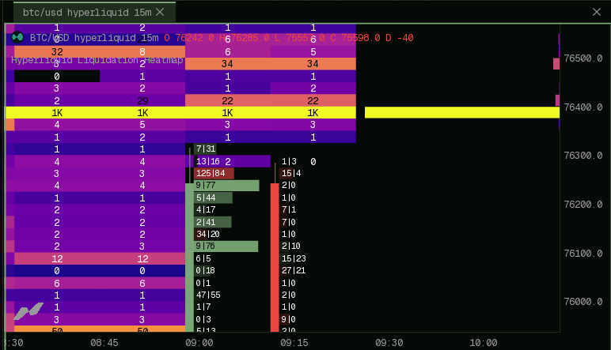This screenshot has width=611, height=350.
Task: Click the 76500.0 price axis label
Action: pos(583,58)
